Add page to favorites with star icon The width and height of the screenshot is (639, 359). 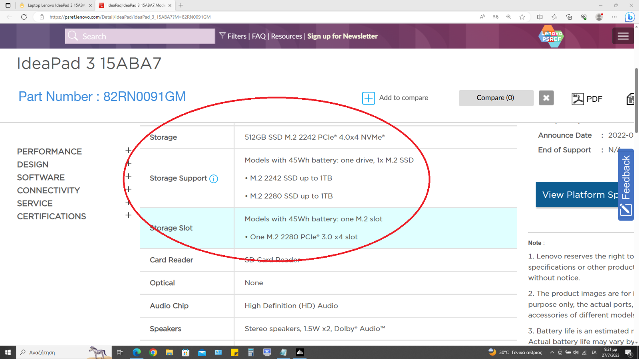pos(522,17)
